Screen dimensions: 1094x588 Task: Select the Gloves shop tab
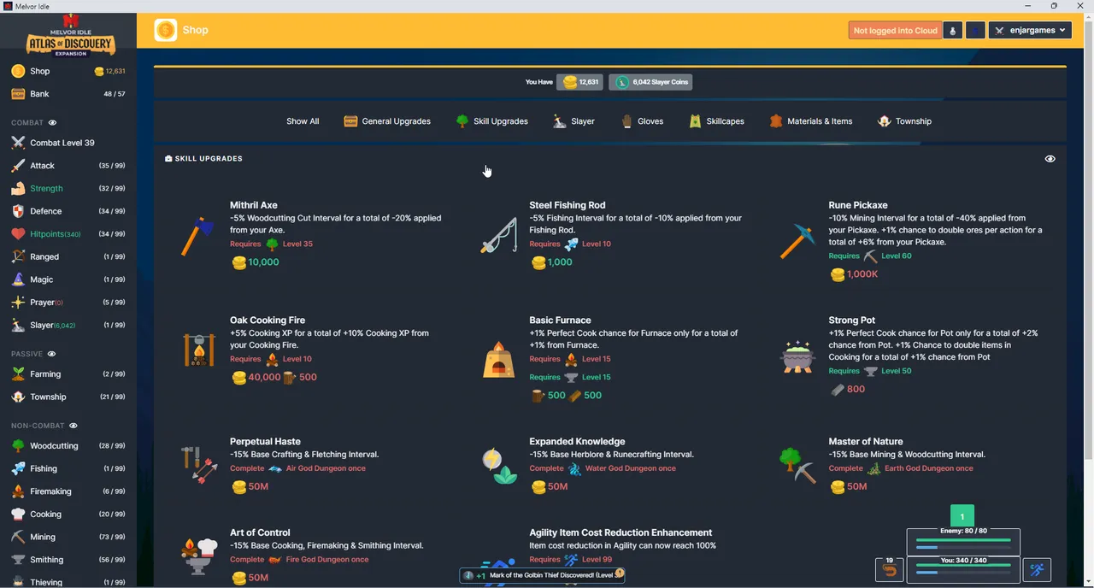pyautogui.click(x=642, y=121)
